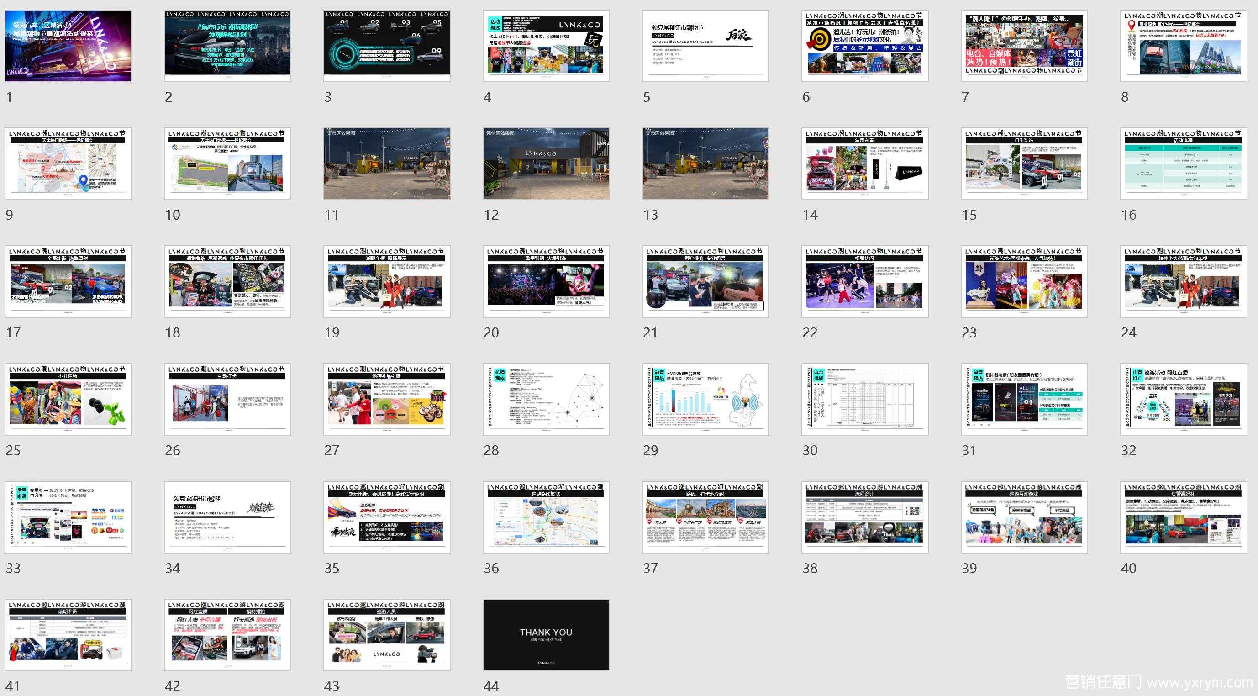Select slide 15 thumbnail
Screen dimensions: 1258x696
[1025, 163]
